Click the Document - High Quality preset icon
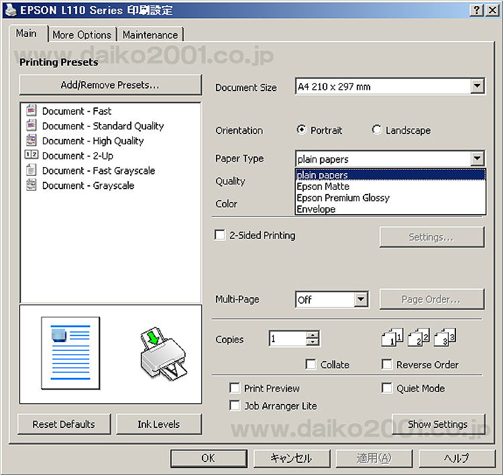The image size is (503, 475). point(31,140)
